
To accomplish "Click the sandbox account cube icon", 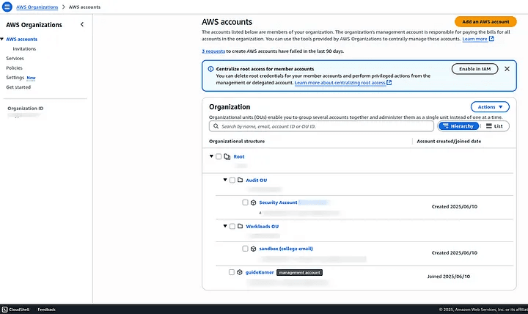I will (253, 249).
